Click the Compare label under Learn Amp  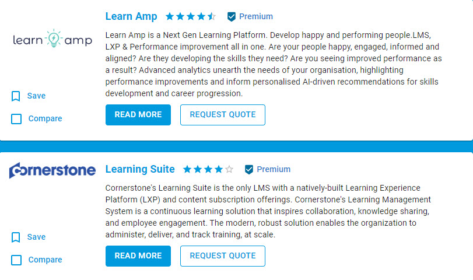(45, 119)
